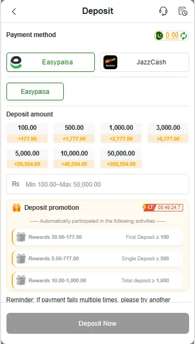Viewport: 195px width, 344px height.
Task: Click the Easypaisa logo icon
Action: click(16, 62)
